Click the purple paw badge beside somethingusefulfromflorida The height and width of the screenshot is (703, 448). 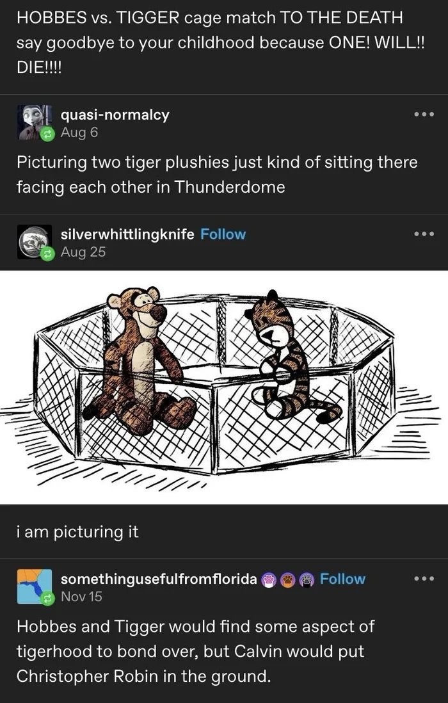[x=268, y=579]
